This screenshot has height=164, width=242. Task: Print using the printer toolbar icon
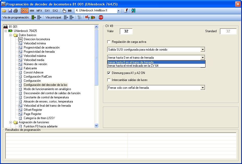tap(16, 11)
